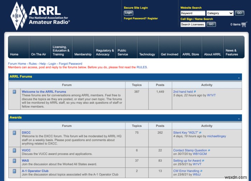
Task: Click last-post icon next to Setting up for Award
Action: [x=203, y=161]
